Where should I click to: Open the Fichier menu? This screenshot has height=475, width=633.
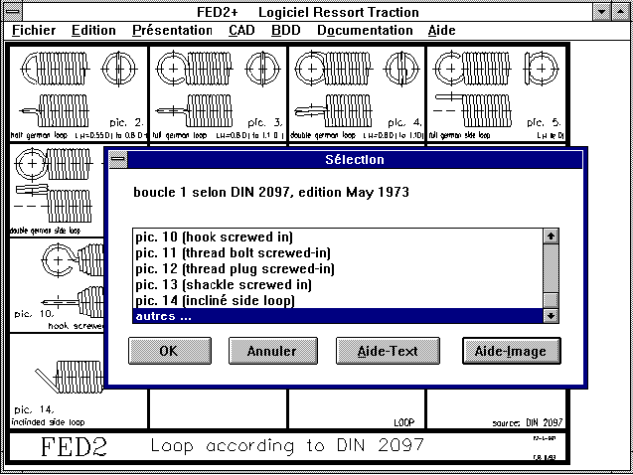point(34,30)
